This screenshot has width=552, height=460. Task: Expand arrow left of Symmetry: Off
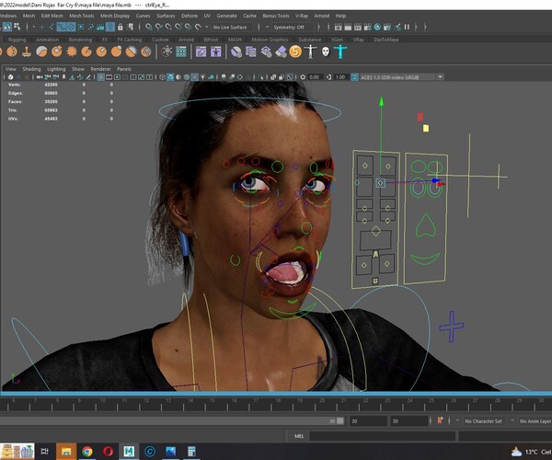(x=267, y=27)
